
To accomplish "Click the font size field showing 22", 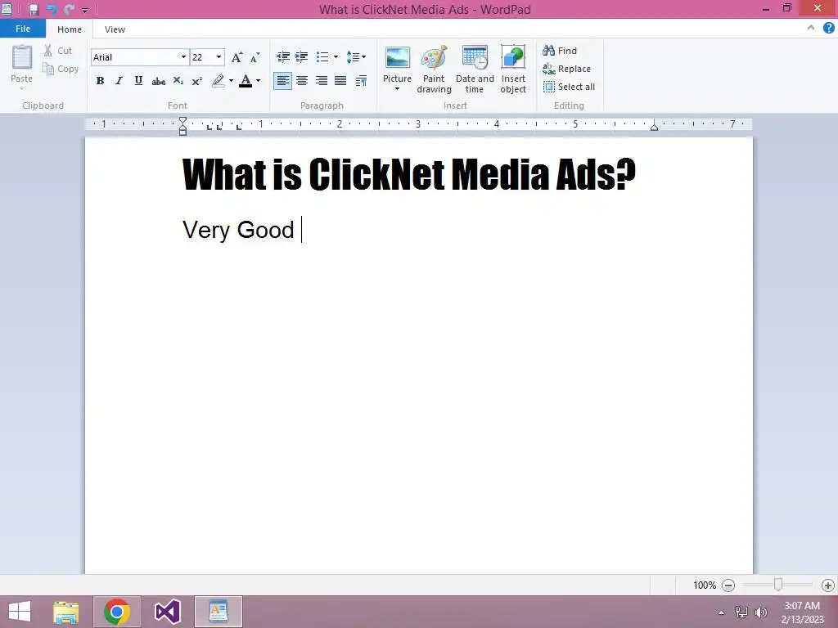I will [202, 57].
